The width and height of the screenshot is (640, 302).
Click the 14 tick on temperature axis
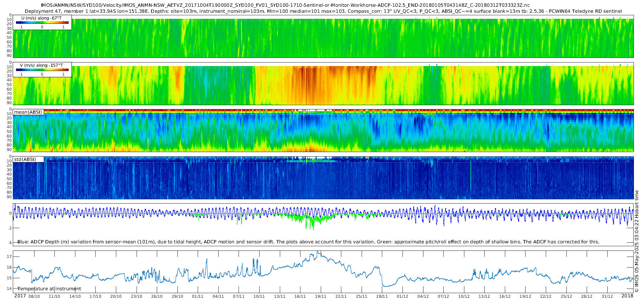pyautogui.click(x=9, y=288)
